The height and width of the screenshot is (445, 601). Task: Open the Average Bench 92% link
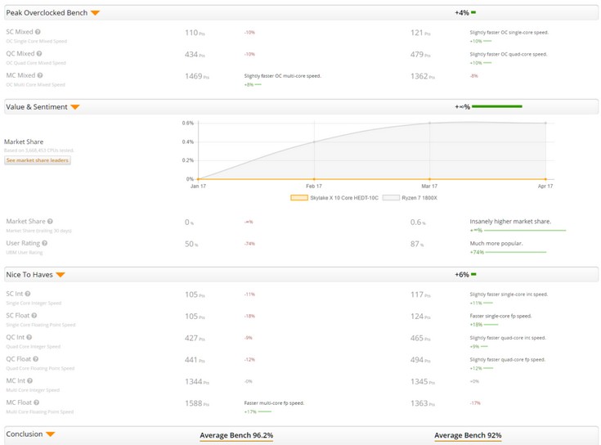[x=468, y=435]
